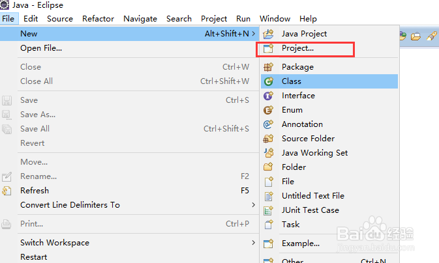Image resolution: width=439 pixels, height=263 pixels.
Task: Expand Convert Line Delimiters To submenu arrow
Action: click(253, 205)
